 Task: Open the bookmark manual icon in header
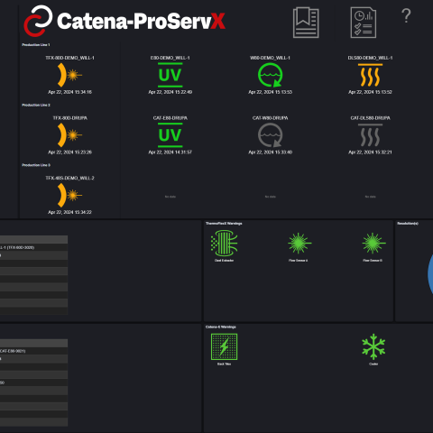(x=306, y=23)
